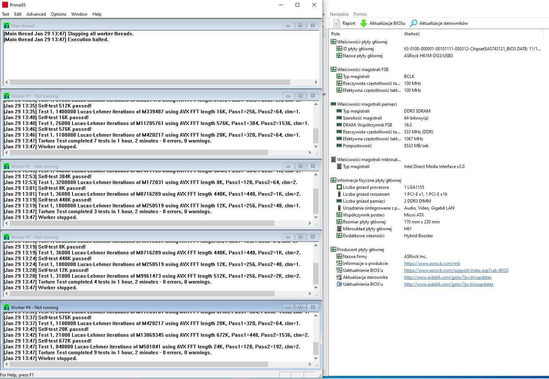
Task: Maximize the Worker #4 child window
Action: tap(300, 307)
